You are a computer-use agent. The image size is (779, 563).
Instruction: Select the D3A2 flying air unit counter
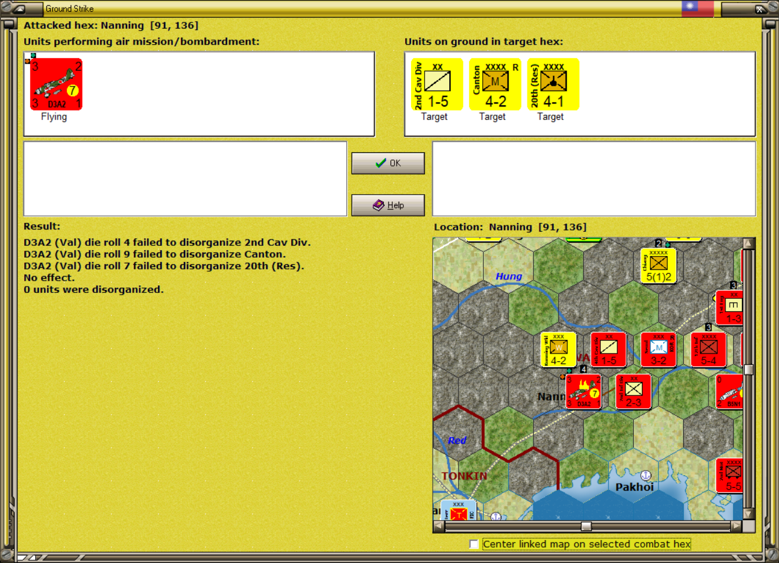coord(56,84)
